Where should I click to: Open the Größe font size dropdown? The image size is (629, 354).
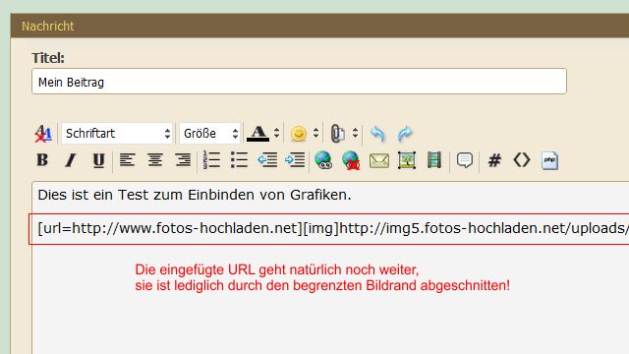coord(209,134)
